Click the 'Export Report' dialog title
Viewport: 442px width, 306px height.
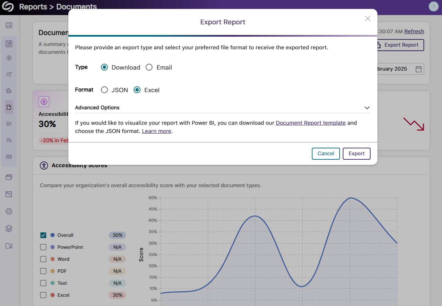click(x=223, y=22)
